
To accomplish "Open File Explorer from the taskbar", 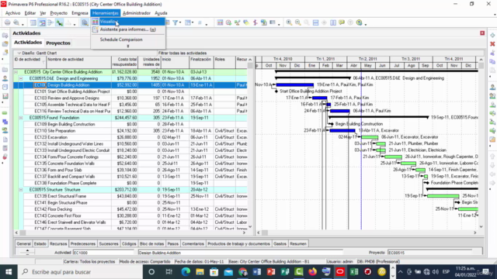I will pyautogui.click(x=200, y=272).
